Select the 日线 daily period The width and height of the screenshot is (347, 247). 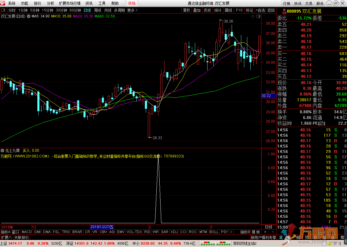click(87, 10)
